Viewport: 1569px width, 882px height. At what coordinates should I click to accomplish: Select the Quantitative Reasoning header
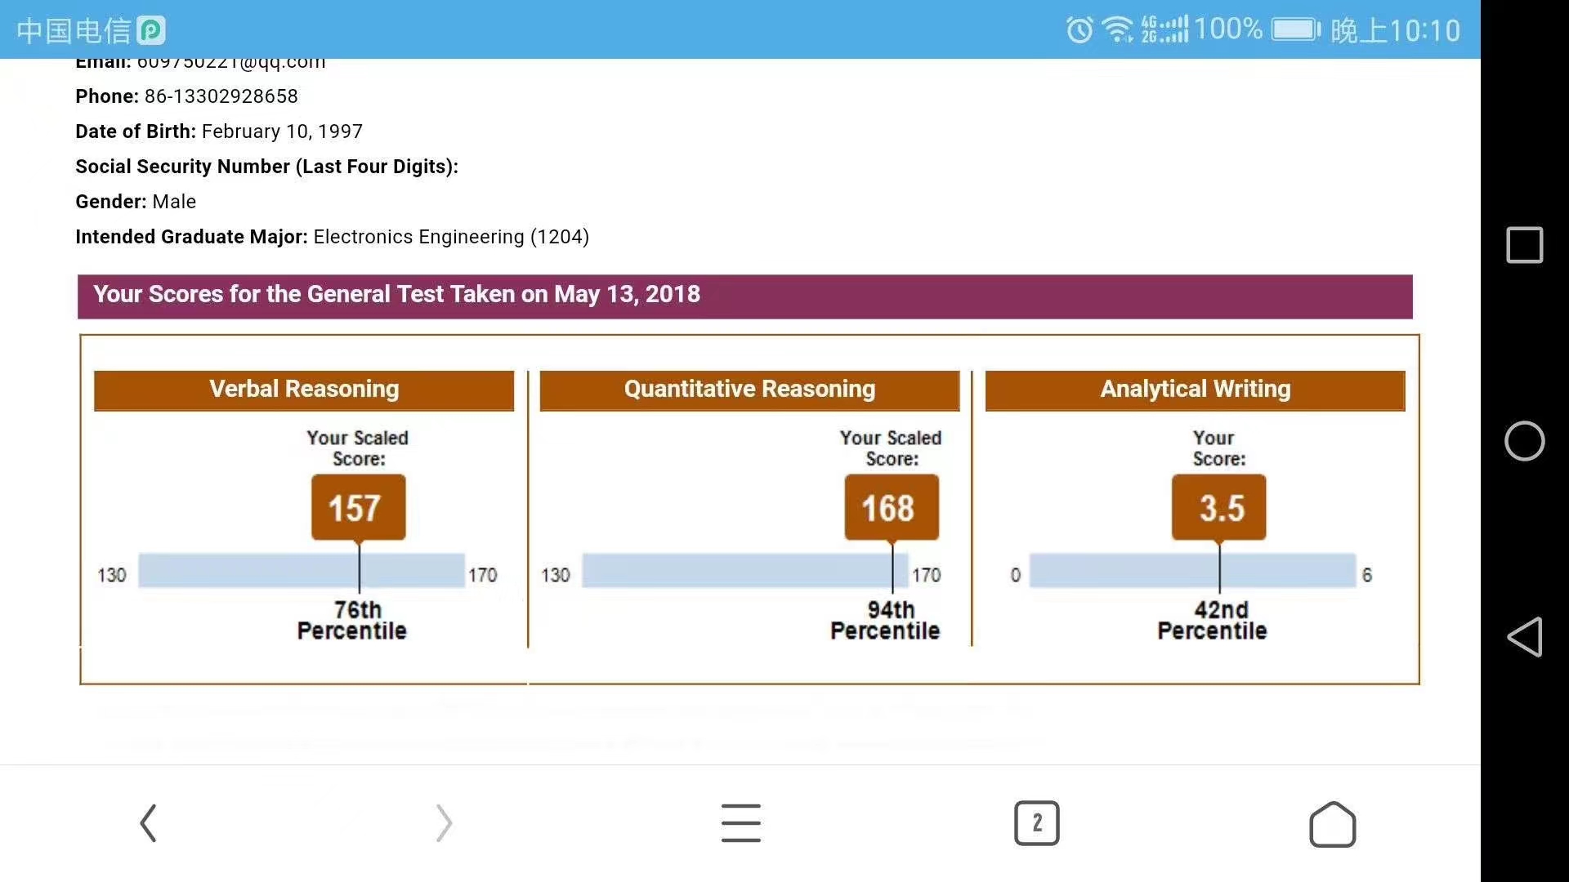point(749,390)
